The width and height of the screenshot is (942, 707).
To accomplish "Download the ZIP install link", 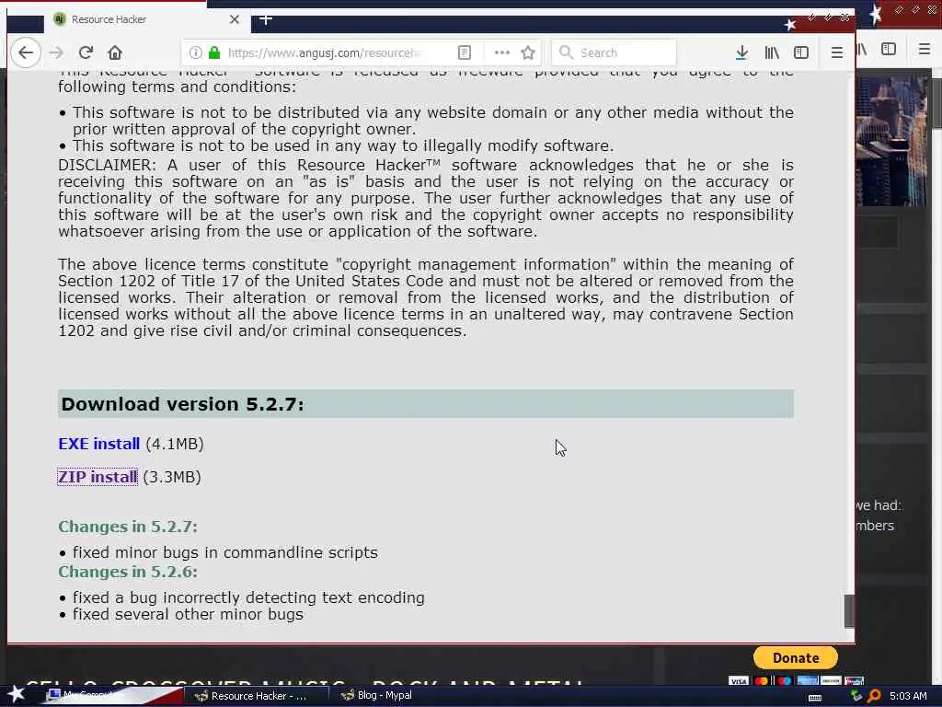I will point(98,477).
